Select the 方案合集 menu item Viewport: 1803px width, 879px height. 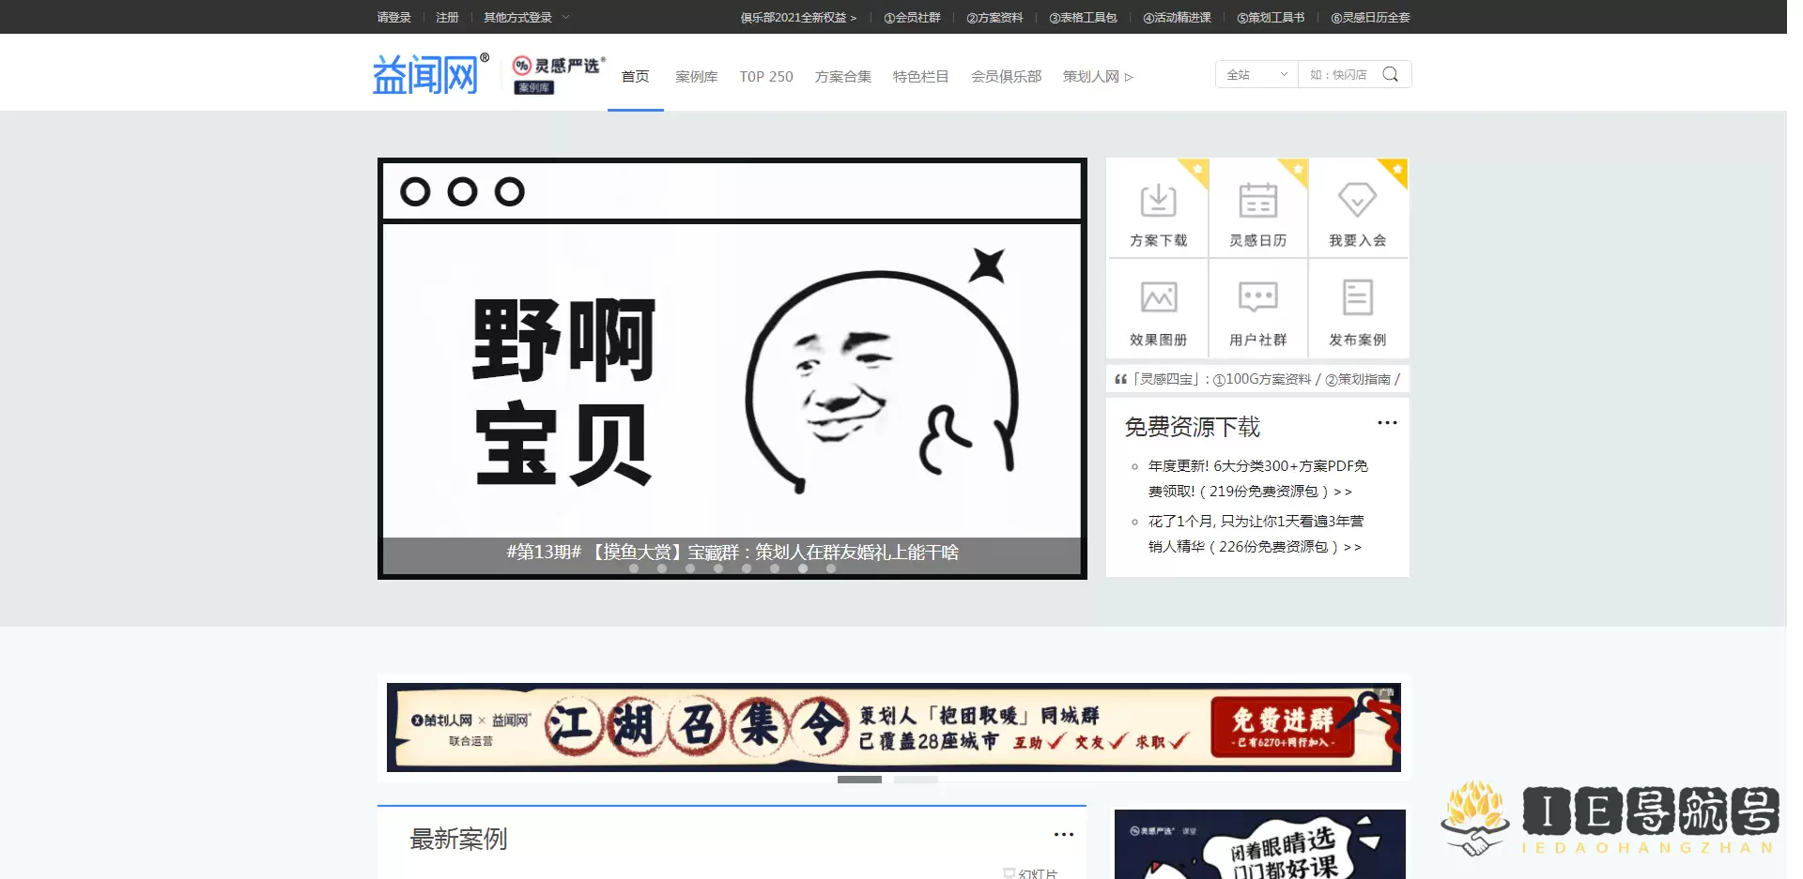coord(842,76)
